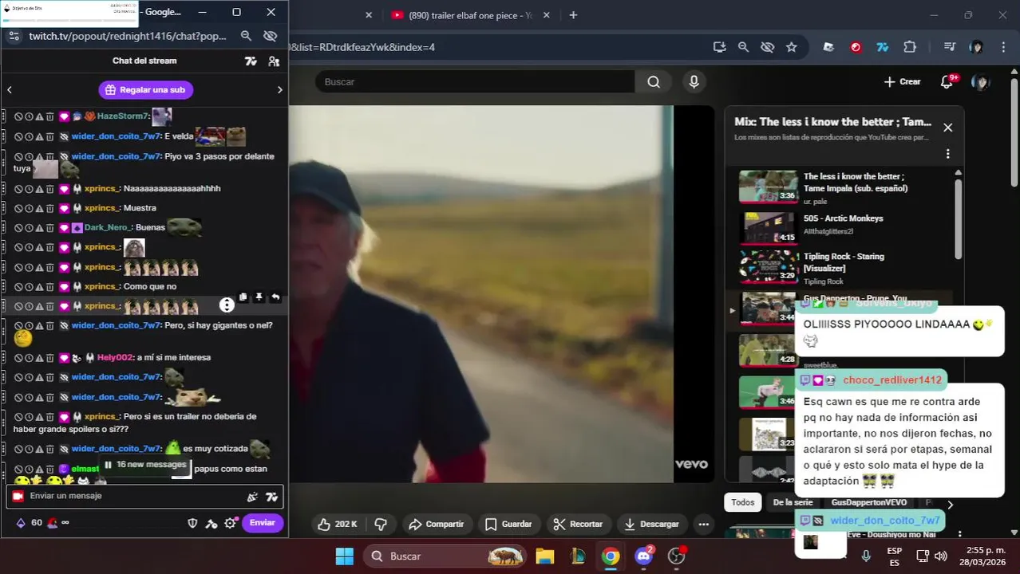Open 7TV emote menu in chat input
Image resolution: width=1020 pixels, height=574 pixels.
tap(271, 497)
